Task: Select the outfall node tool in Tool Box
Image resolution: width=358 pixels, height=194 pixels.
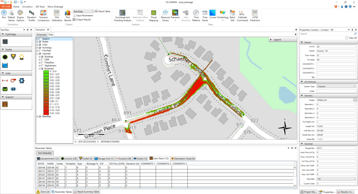Action: coord(13,57)
